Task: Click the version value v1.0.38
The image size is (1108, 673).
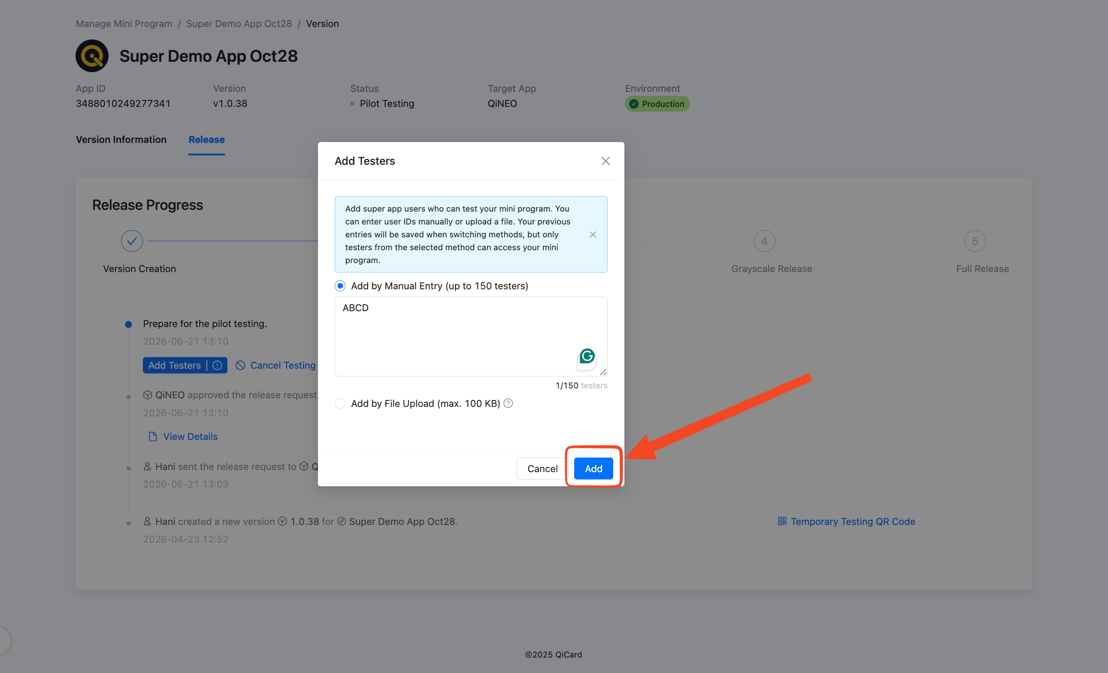Action: tap(230, 103)
